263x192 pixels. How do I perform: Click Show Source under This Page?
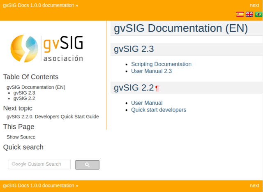click(x=21, y=137)
